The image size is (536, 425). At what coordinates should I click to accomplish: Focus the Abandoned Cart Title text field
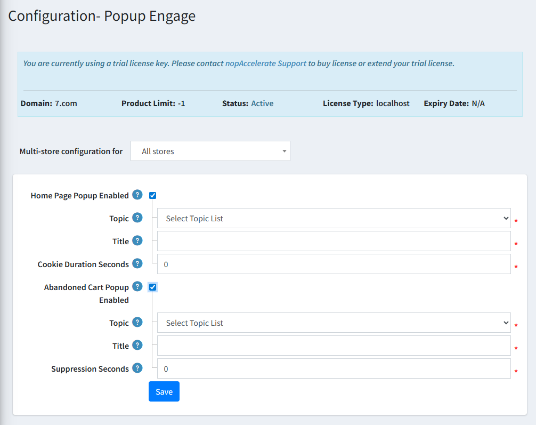[x=334, y=346]
